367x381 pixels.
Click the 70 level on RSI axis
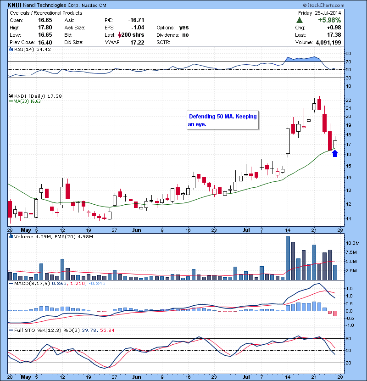coord(348,62)
